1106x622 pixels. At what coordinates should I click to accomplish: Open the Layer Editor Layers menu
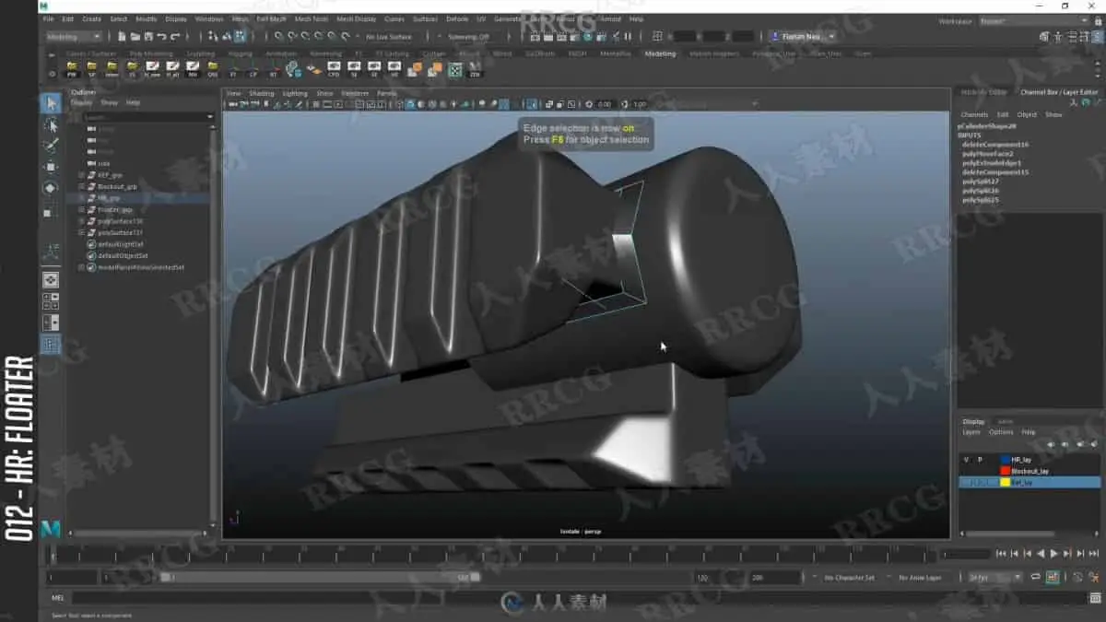(x=971, y=431)
